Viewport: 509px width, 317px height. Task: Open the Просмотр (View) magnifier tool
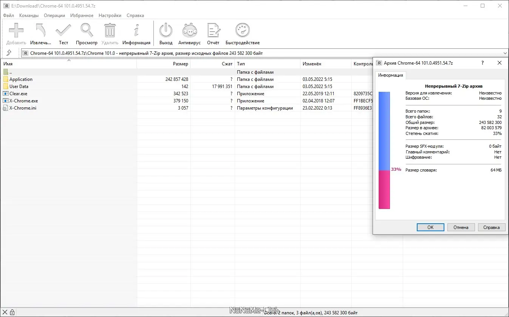pos(87,30)
